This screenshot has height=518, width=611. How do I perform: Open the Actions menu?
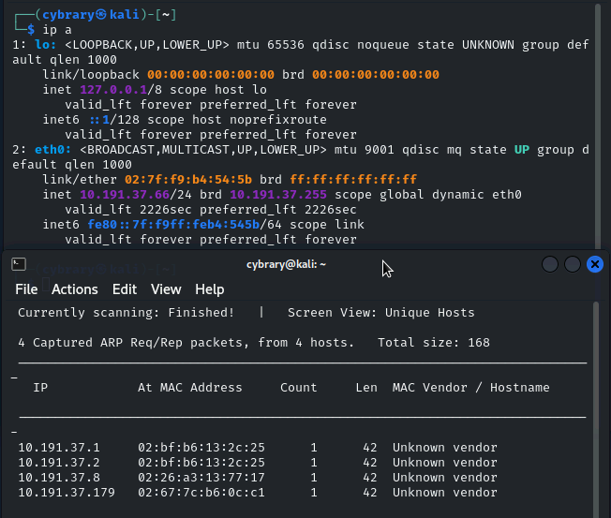[75, 289]
